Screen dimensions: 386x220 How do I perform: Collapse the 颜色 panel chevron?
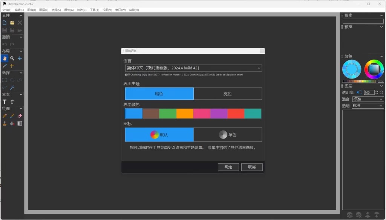click(381, 57)
